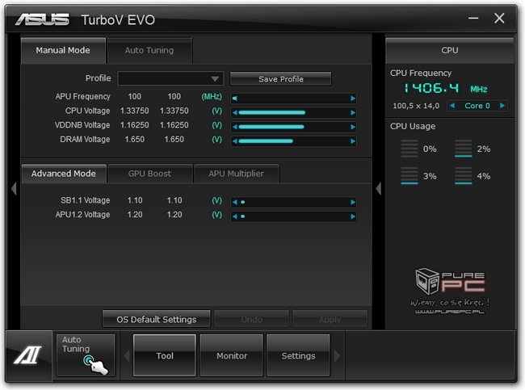Select previous CPU core arrow
This screenshot has width=525, height=390.
(452, 106)
